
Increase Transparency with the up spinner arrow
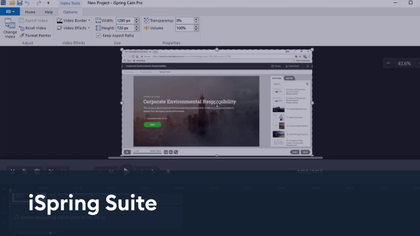click(x=196, y=19)
